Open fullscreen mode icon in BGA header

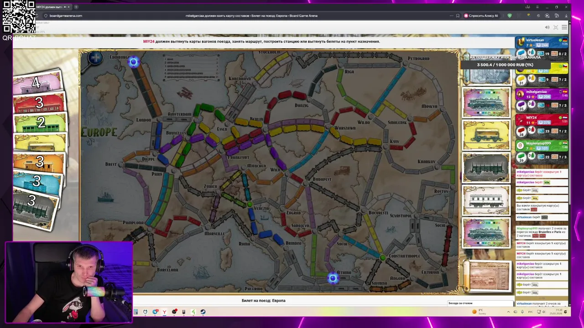click(x=556, y=27)
